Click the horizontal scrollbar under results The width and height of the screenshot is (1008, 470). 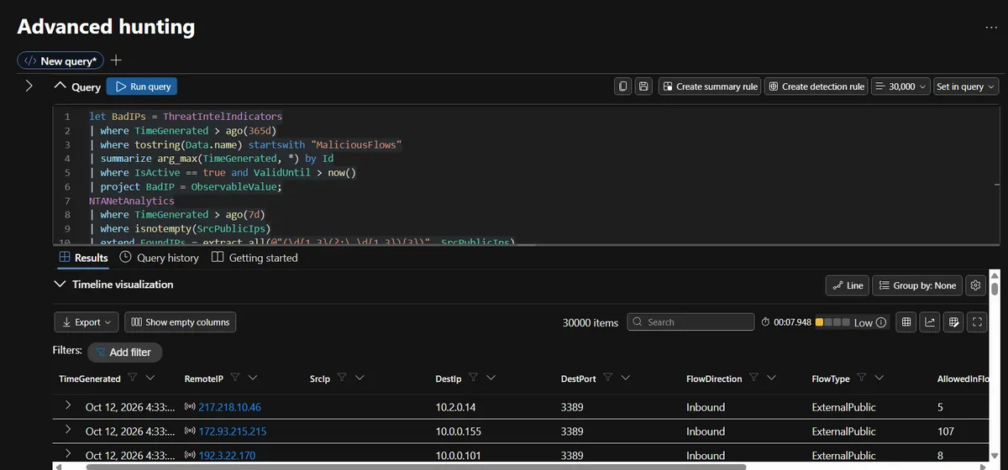pos(416,466)
